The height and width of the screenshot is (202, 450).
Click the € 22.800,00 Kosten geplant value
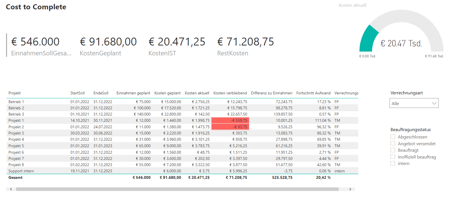(171, 114)
